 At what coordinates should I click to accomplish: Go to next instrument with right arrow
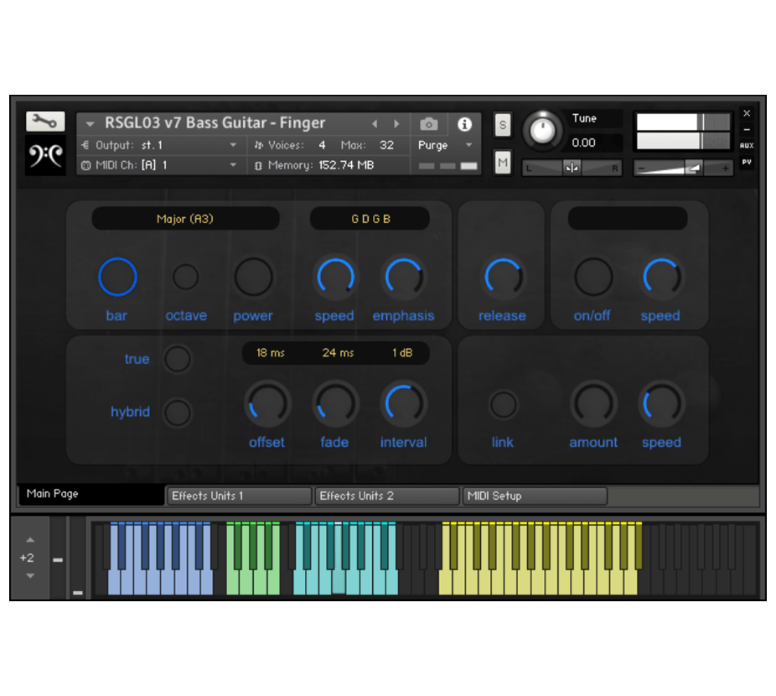(x=396, y=123)
